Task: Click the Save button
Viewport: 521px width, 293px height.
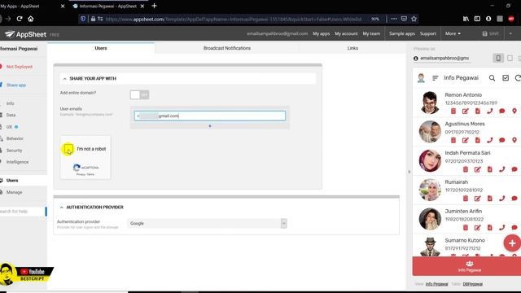Action: pyautogui.click(x=490, y=33)
